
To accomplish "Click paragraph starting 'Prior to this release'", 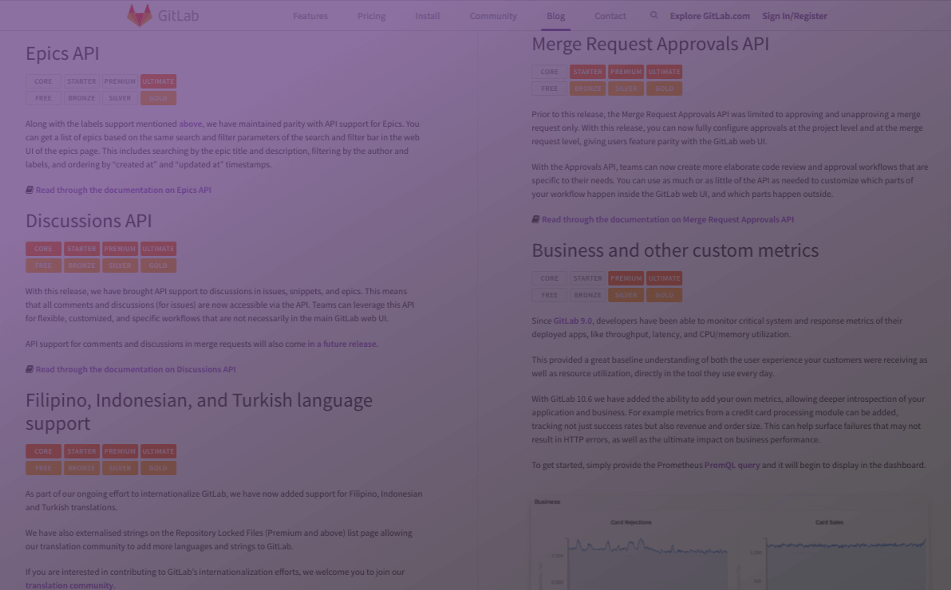I will click(727, 128).
